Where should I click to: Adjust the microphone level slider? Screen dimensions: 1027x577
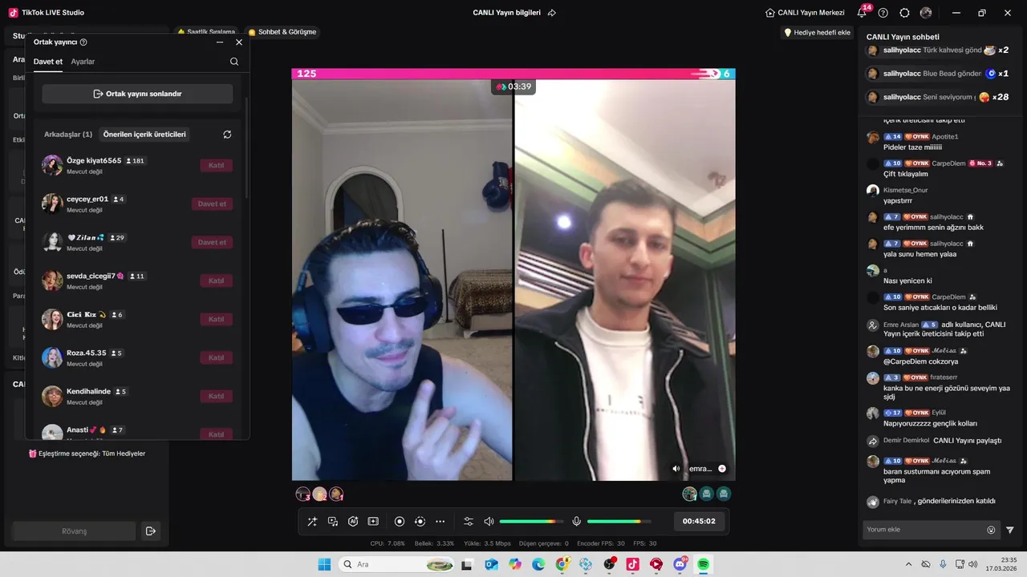pyautogui.click(x=619, y=522)
